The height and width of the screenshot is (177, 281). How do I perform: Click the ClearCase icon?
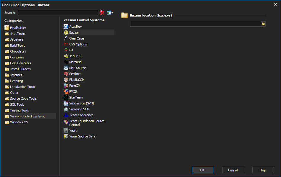[x=66, y=38]
